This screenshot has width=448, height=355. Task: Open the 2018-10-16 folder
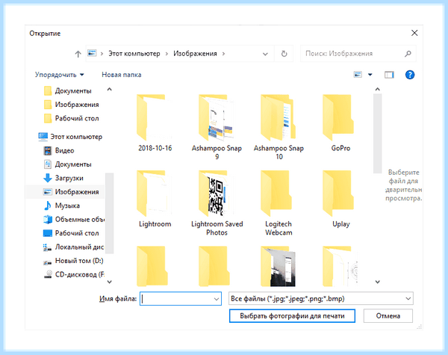click(155, 123)
